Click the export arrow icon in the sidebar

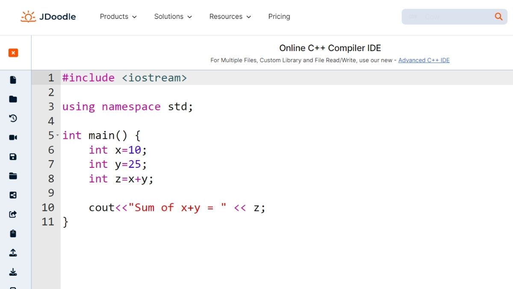coord(13,214)
